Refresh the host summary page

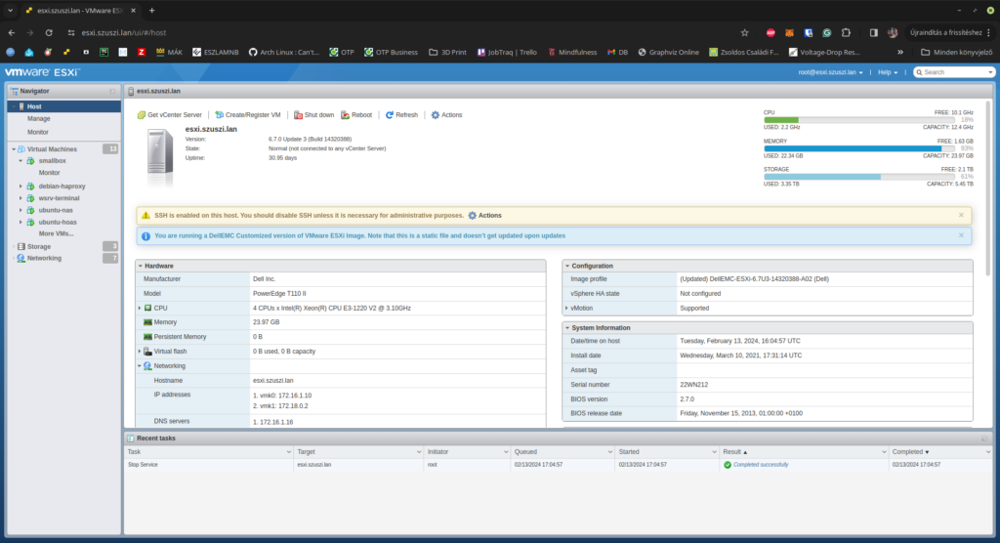click(x=401, y=115)
